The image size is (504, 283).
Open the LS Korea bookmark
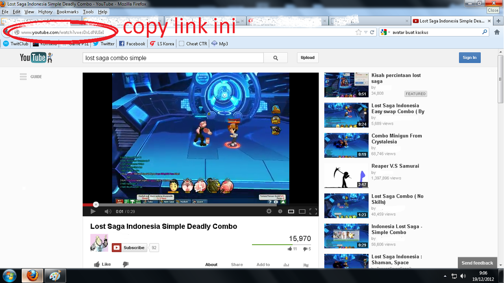[162, 44]
